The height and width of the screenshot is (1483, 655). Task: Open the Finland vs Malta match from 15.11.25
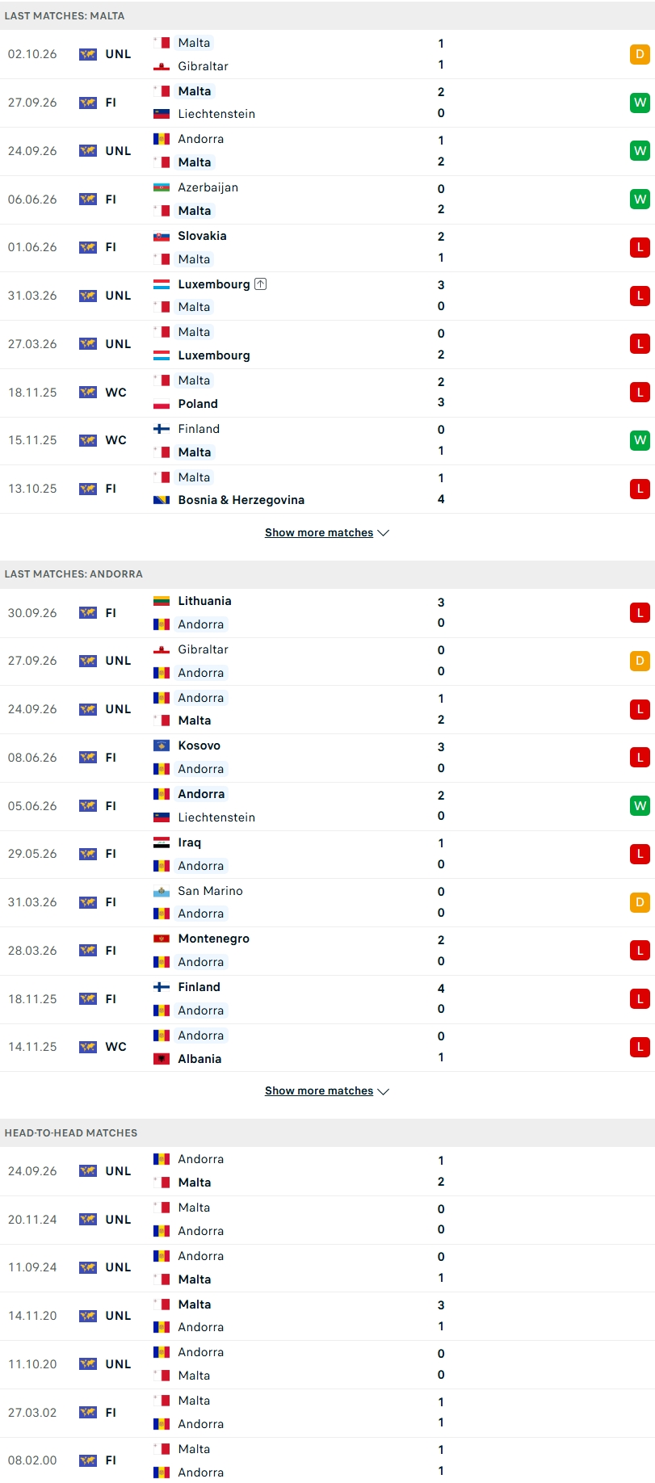pos(327,441)
